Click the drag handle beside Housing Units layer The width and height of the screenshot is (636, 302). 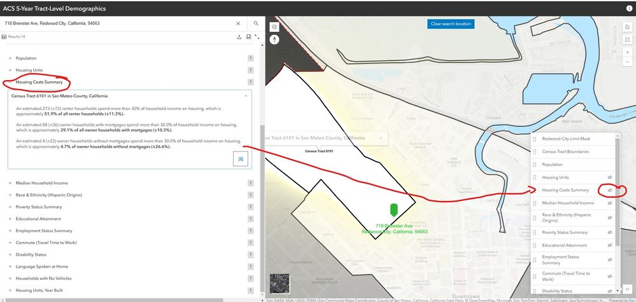click(535, 178)
